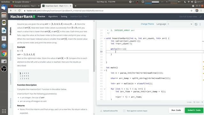Click the exit full screen arrows icon

[200, 17]
